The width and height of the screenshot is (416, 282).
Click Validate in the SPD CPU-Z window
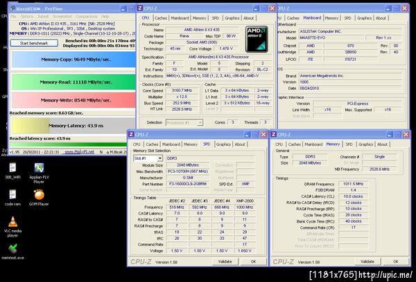coord(225,261)
